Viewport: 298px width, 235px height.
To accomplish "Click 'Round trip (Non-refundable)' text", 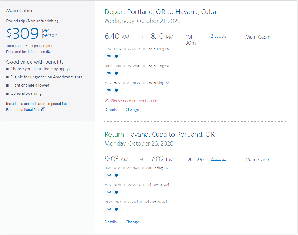I will tap(32, 21).
